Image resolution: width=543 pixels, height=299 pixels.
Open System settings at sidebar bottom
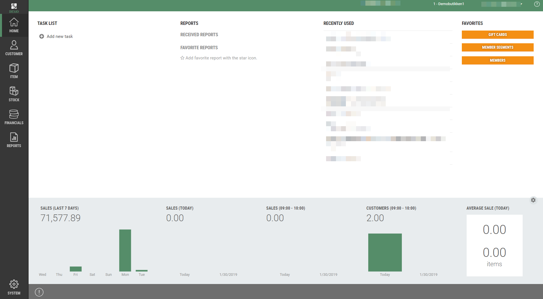point(14,287)
